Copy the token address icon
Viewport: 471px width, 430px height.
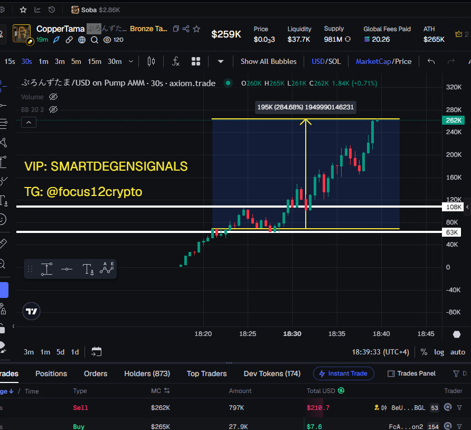tap(176, 29)
